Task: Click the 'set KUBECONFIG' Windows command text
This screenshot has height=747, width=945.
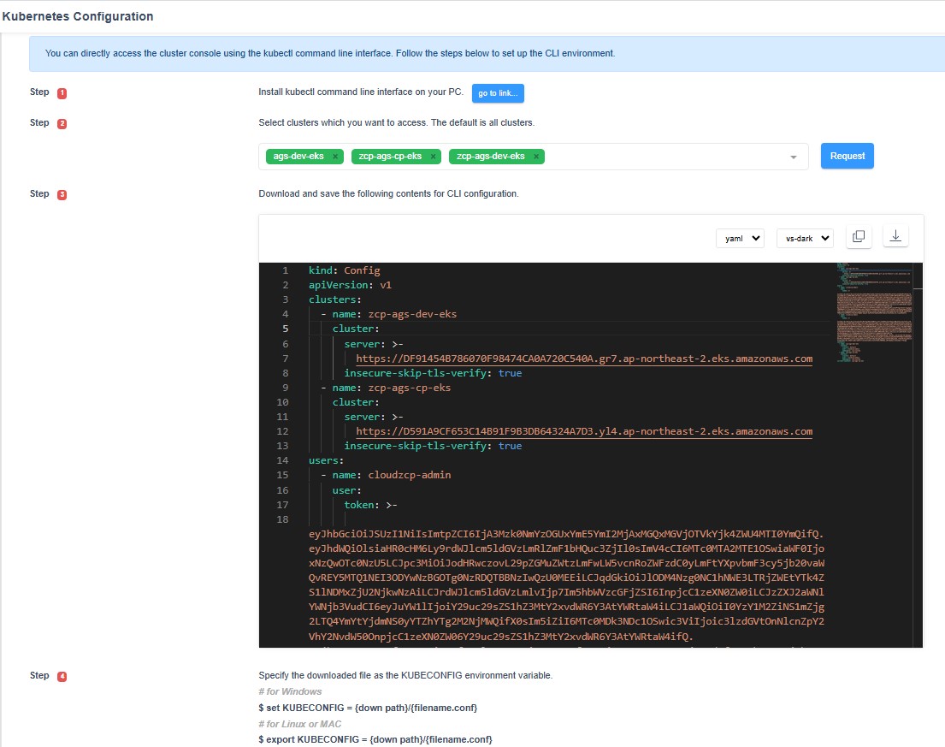Action: (368, 708)
